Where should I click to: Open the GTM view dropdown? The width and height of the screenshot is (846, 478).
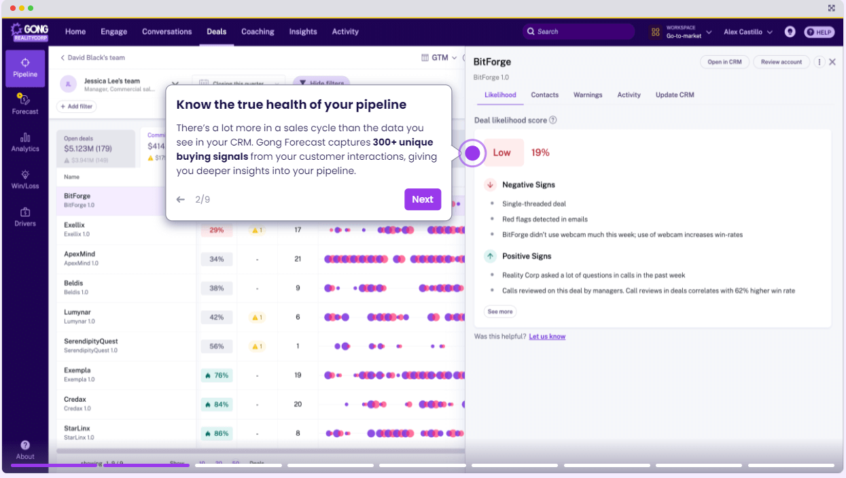439,58
